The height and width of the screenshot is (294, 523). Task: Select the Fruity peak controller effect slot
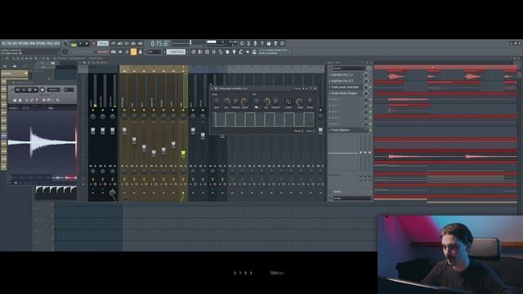pyautogui.click(x=346, y=87)
